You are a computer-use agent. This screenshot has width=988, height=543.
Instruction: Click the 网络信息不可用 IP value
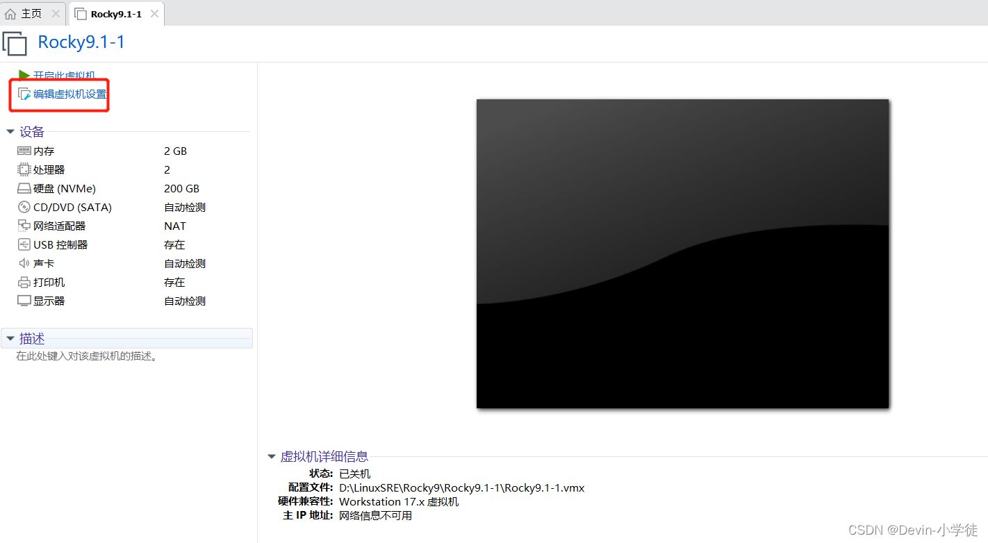[x=375, y=515]
